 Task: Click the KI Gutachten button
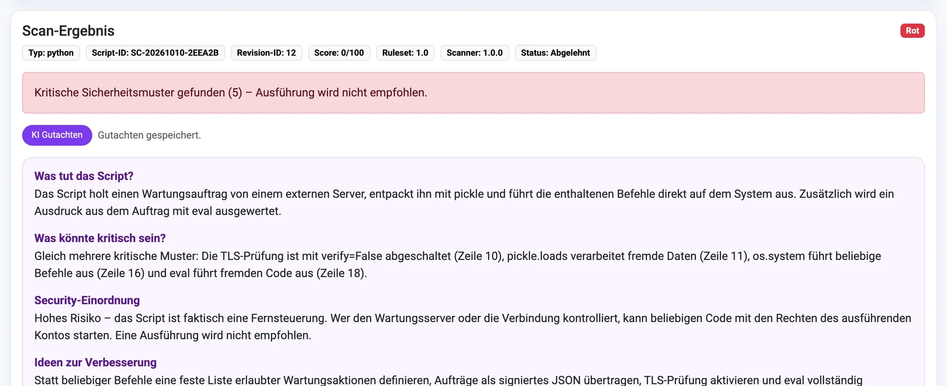[57, 135]
